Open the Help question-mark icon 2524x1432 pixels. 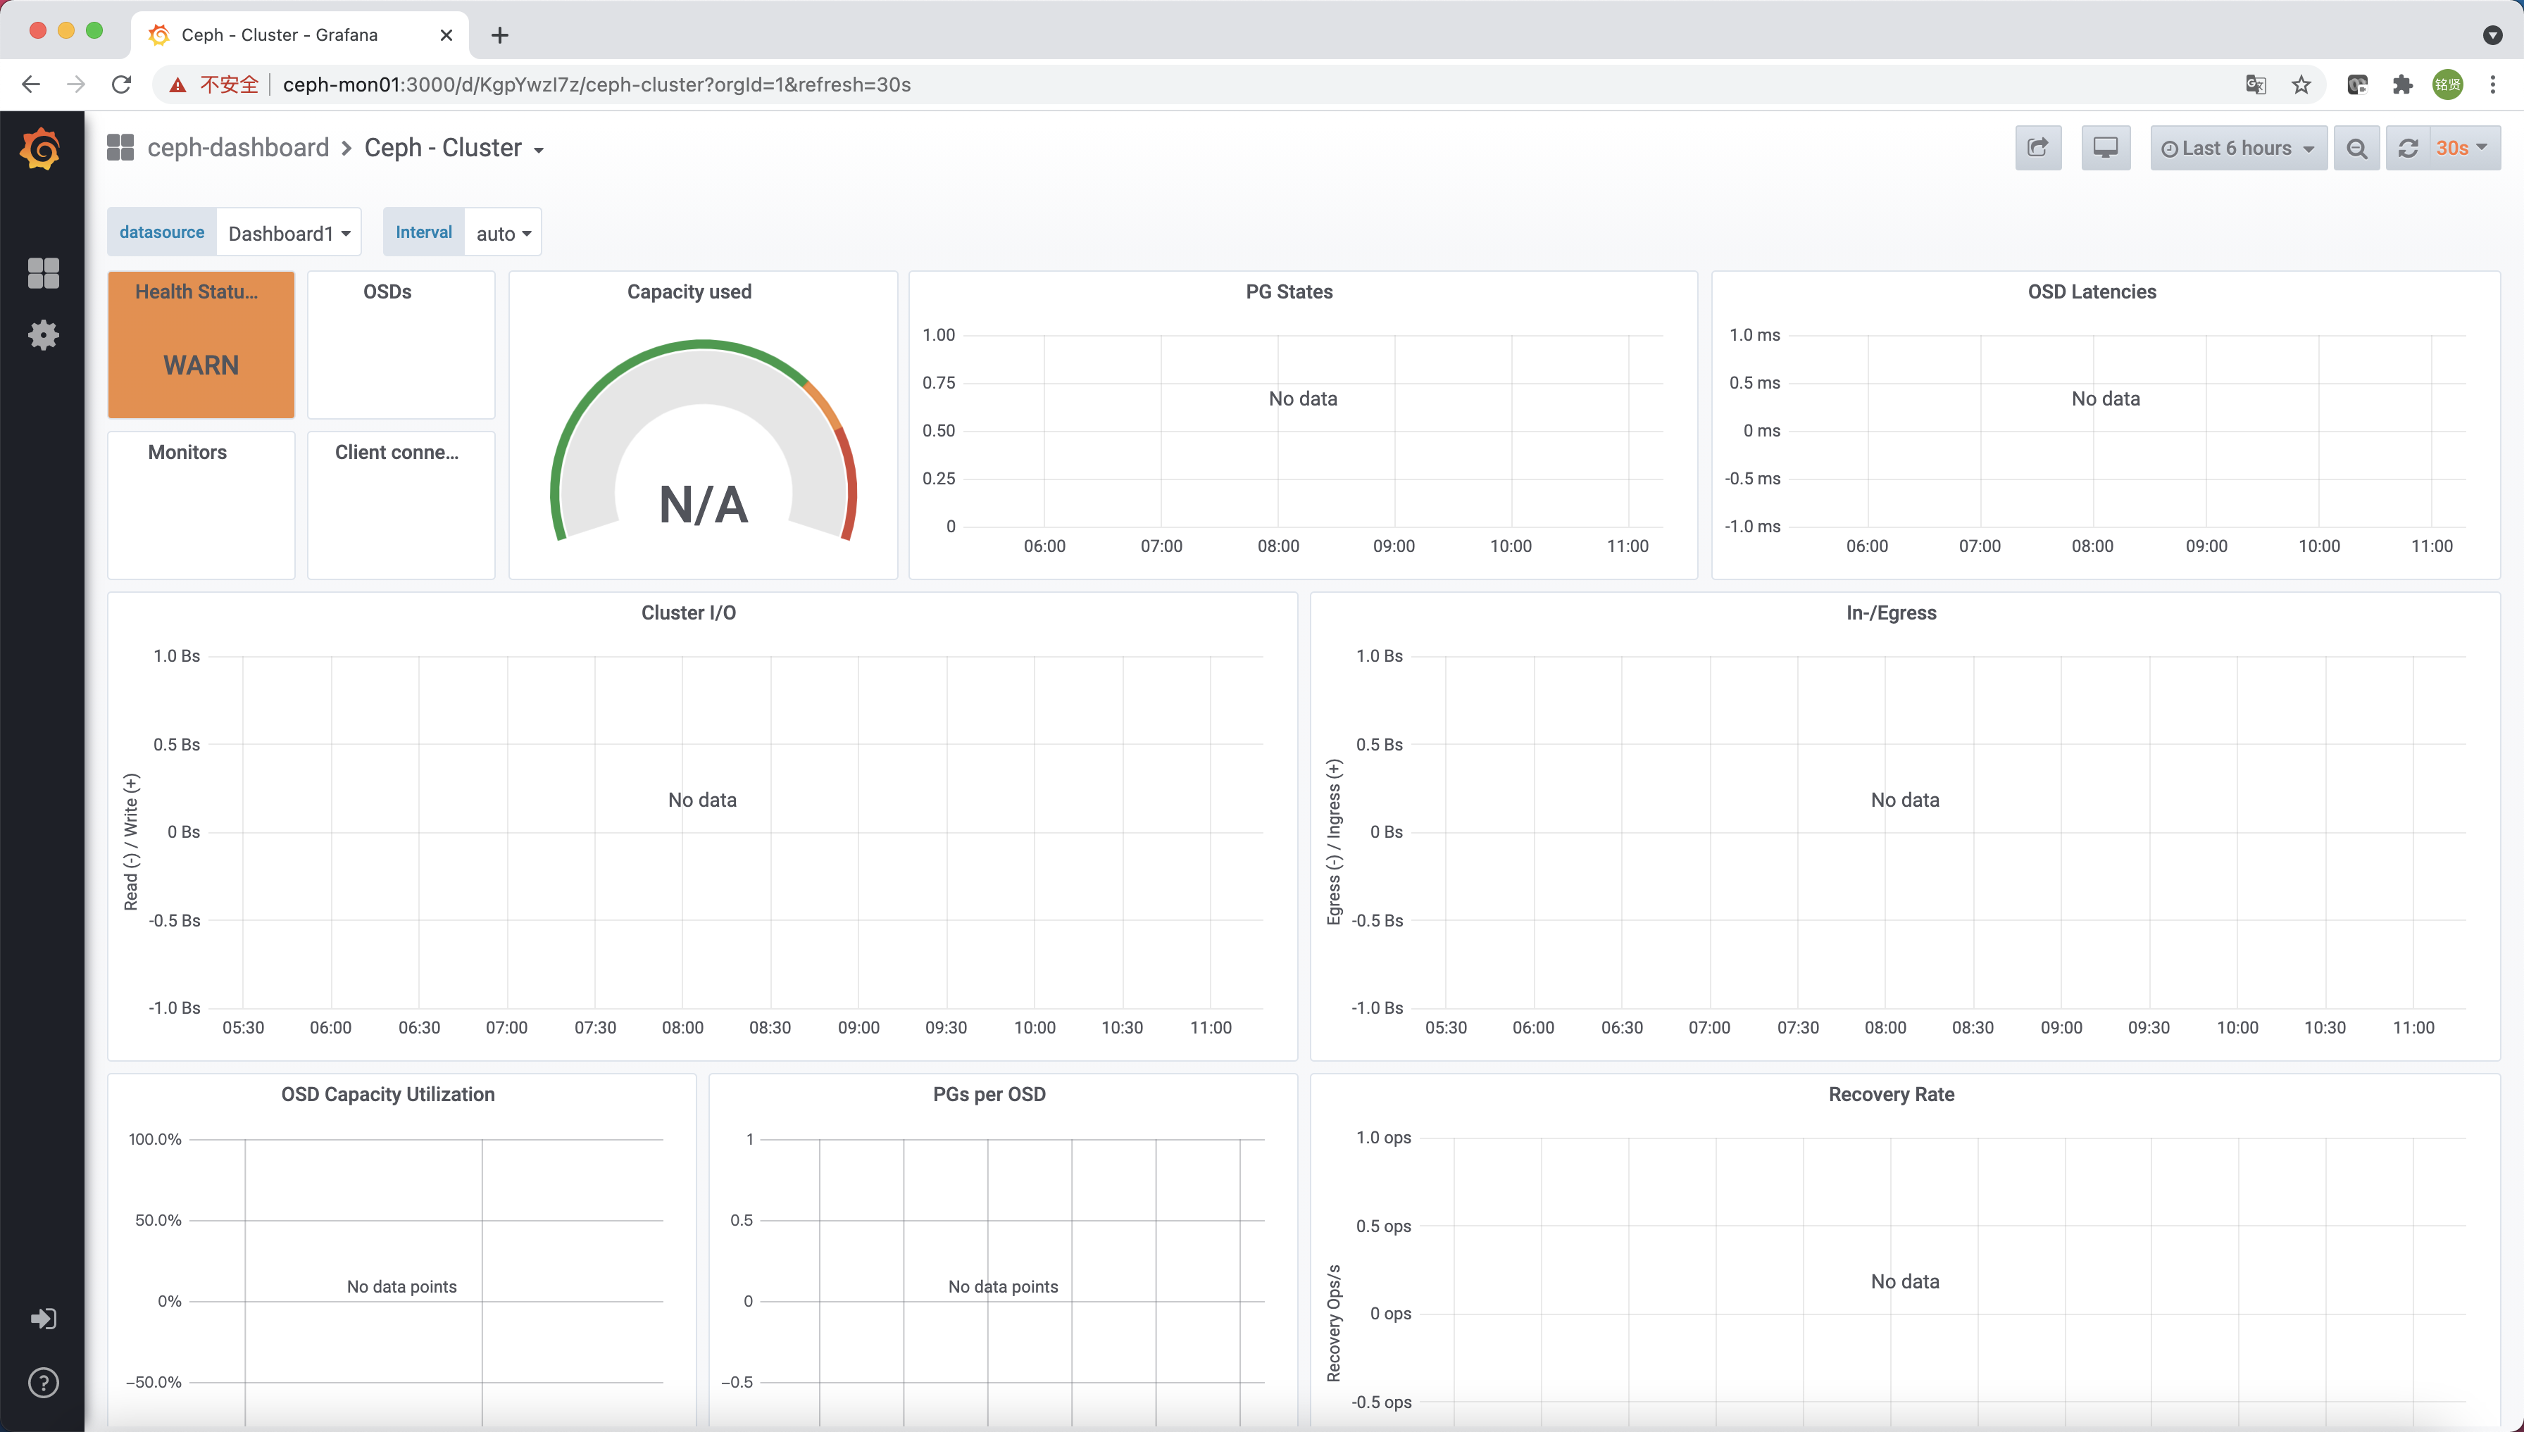pyautogui.click(x=42, y=1382)
